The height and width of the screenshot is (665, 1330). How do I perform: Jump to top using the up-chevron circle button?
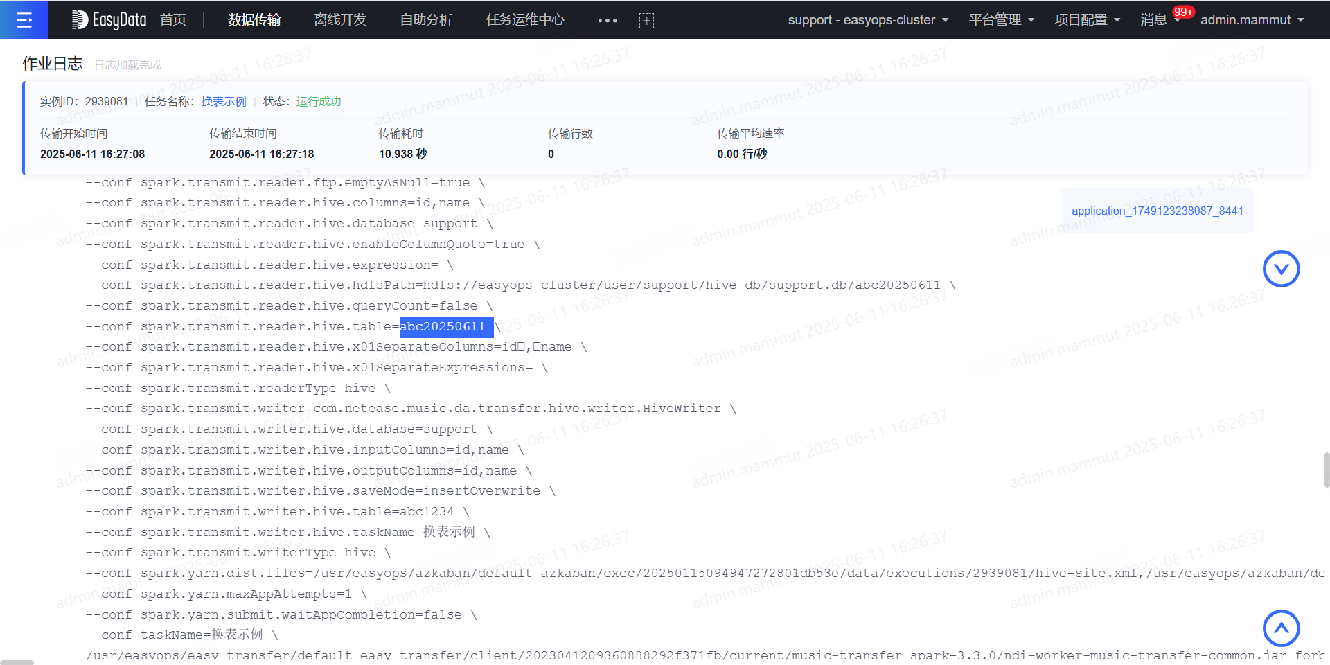[1281, 628]
